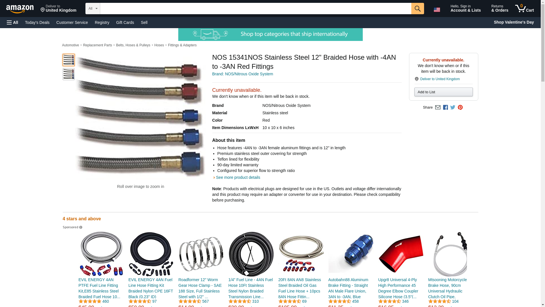Open the Fittings & Adapters breadcrumb

click(182, 45)
